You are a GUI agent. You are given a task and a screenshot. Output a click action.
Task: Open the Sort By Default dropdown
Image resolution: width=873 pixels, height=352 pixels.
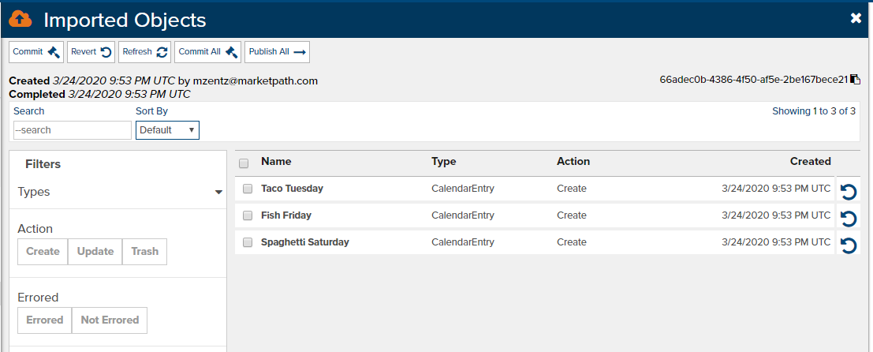point(167,129)
